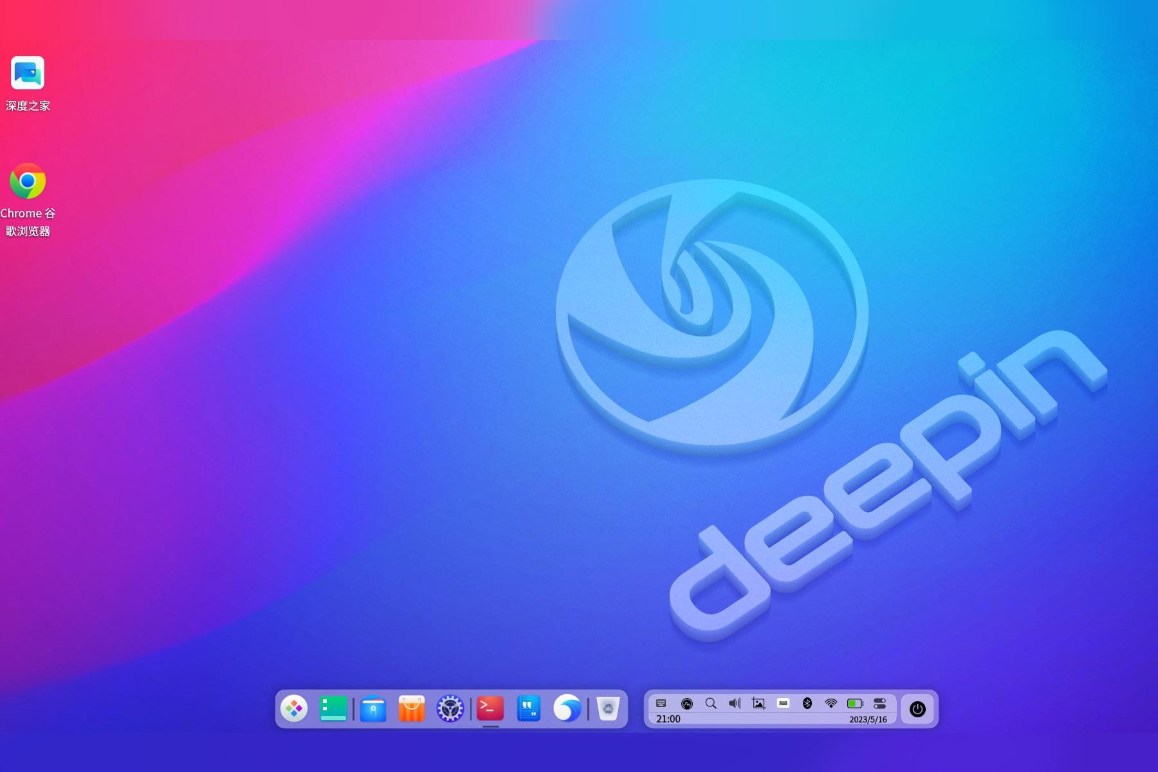Viewport: 1158px width, 772px height.
Task: Open the Deepin Home desktop icon
Action: (x=28, y=72)
